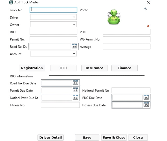The width and height of the screenshot is (167, 141).
Task: Focus the Wb Permit No. field
Action: click(127, 39)
